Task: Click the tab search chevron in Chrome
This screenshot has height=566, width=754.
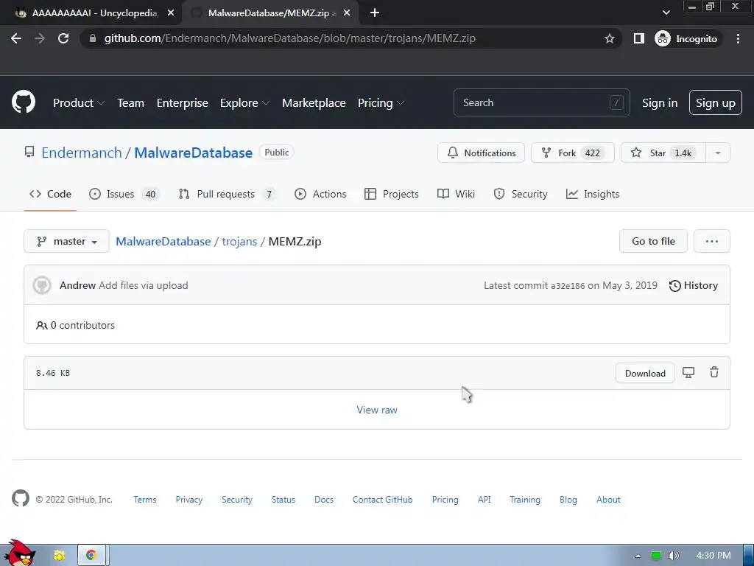Action: tap(666, 13)
